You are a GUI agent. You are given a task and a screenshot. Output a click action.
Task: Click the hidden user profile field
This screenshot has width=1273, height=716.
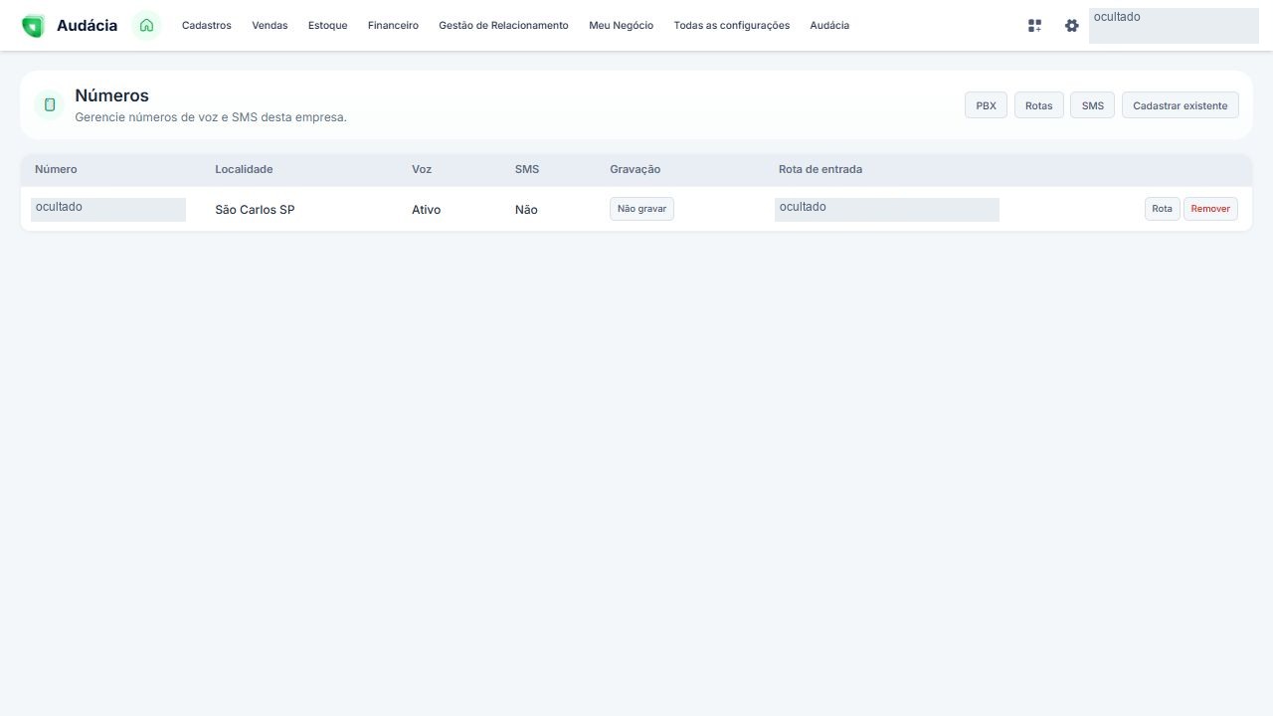[1174, 26]
